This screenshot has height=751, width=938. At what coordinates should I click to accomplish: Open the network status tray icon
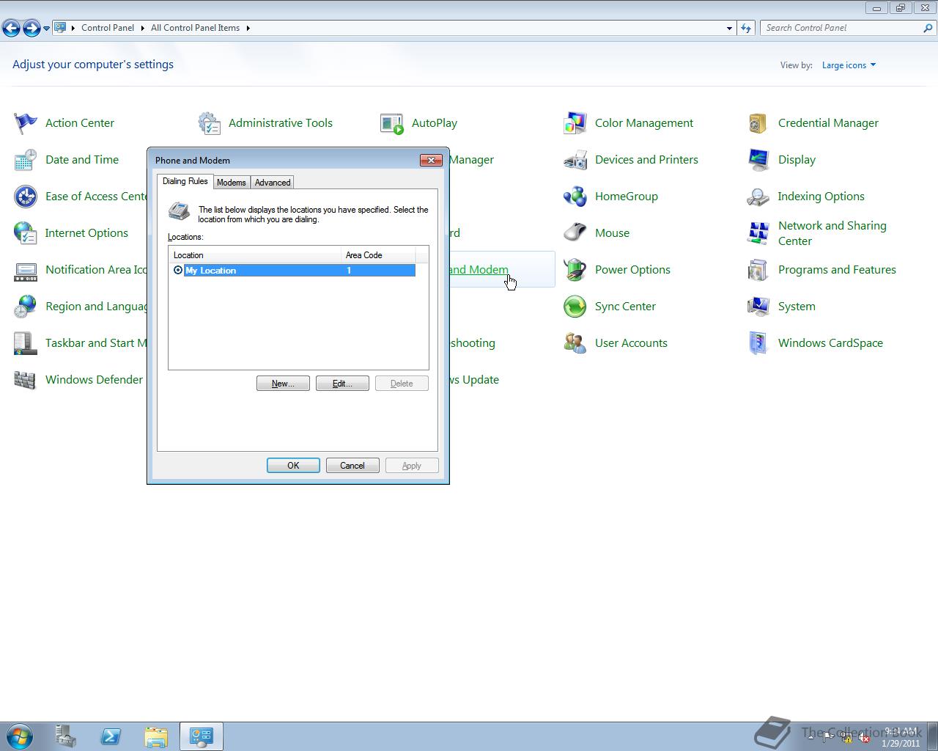pyautogui.click(x=847, y=738)
